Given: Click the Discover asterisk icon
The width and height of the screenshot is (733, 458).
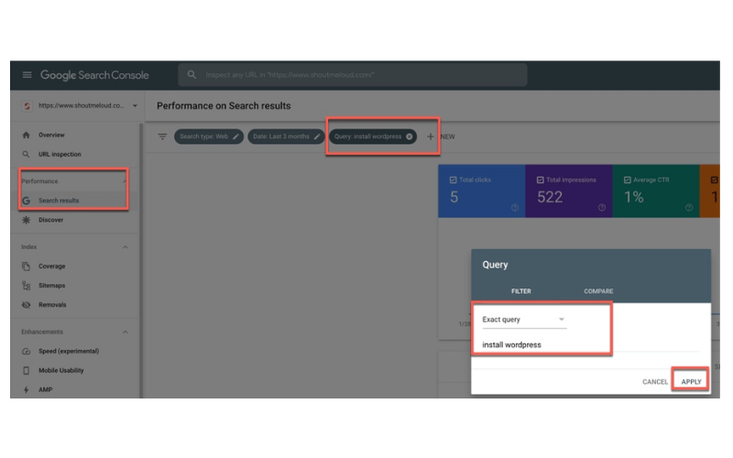Looking at the screenshot, I should 27,220.
